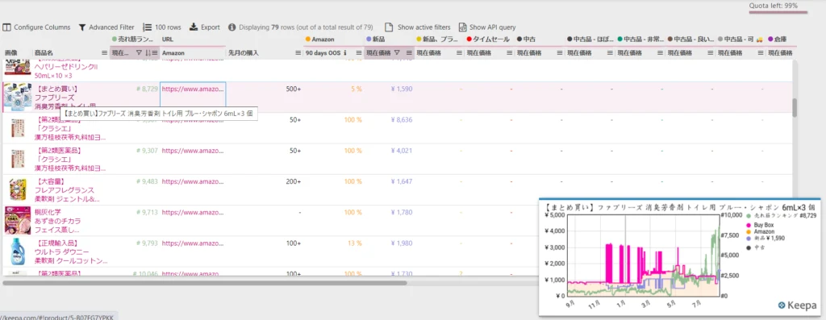Click the URL column group header
The height and width of the screenshot is (320, 826).
click(x=168, y=39)
